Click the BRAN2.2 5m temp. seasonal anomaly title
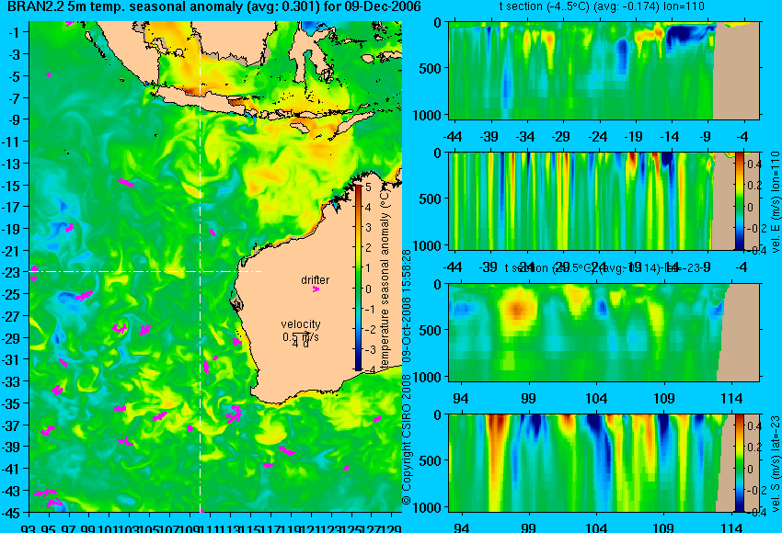This screenshot has height=533, width=782. tap(214, 6)
